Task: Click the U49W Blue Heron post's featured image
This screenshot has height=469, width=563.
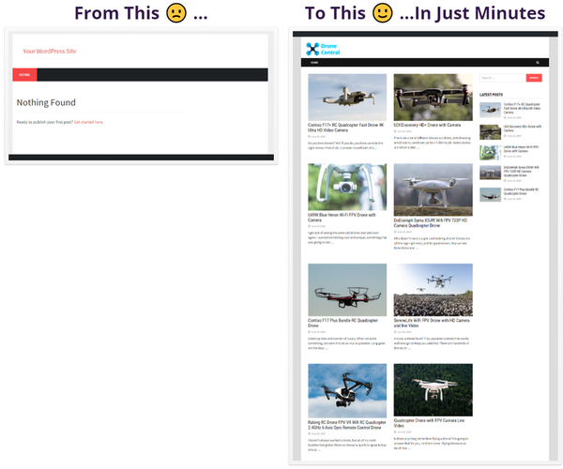Action: 347,187
